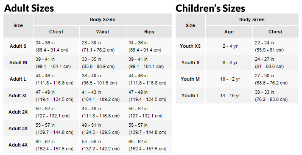Click the Age column header
The width and height of the screenshot is (302, 155).
point(229,32)
